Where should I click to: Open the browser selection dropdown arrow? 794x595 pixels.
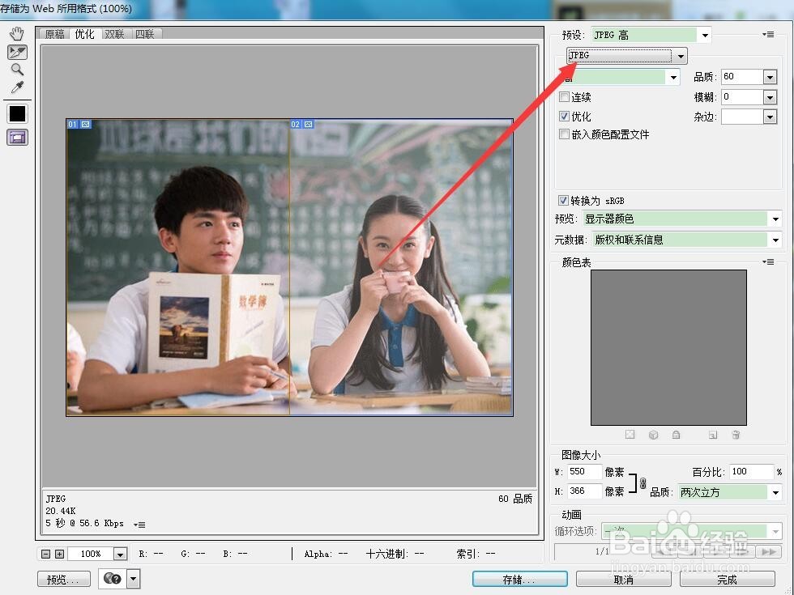click(x=133, y=578)
